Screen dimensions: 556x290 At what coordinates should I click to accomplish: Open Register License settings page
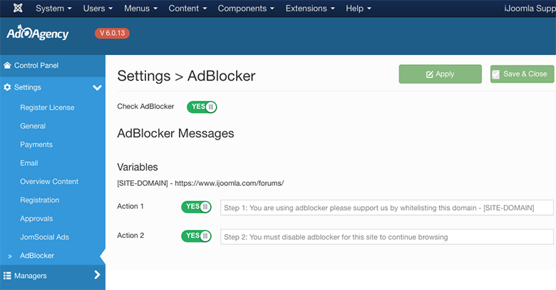pyautogui.click(x=47, y=108)
